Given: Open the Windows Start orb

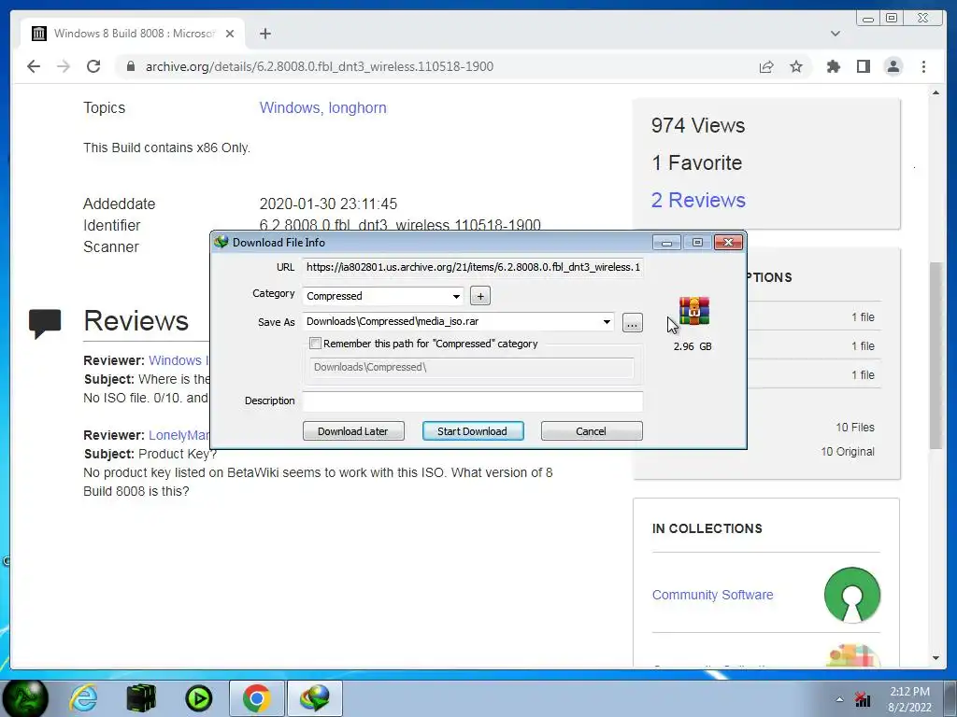Looking at the screenshot, I should pyautogui.click(x=25, y=698).
